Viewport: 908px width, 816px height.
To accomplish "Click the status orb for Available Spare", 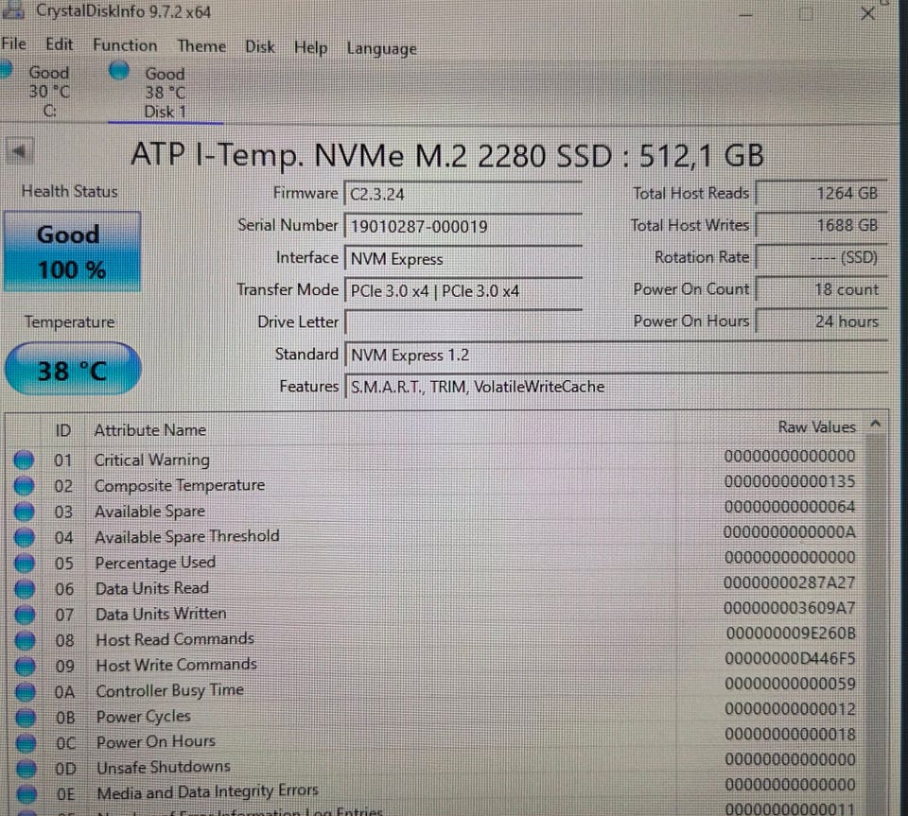I will point(24,512).
